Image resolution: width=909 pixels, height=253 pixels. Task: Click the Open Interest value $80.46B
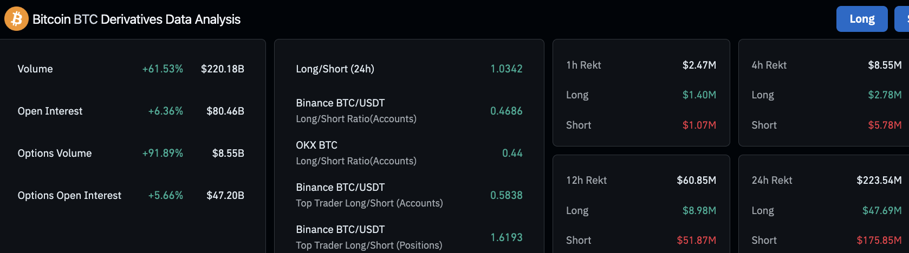click(x=225, y=111)
